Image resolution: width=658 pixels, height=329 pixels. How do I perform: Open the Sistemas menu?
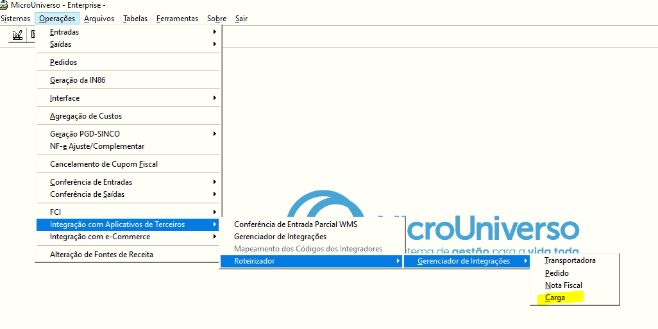15,19
